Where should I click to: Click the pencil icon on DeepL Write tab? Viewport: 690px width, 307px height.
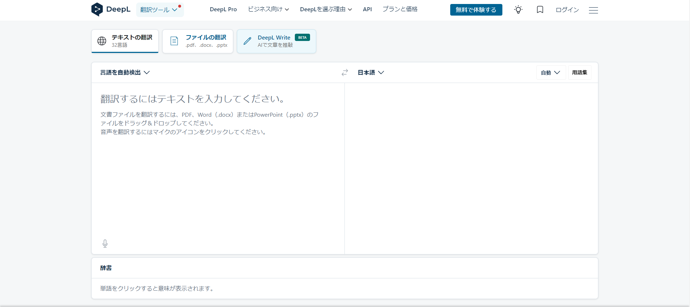pyautogui.click(x=247, y=41)
